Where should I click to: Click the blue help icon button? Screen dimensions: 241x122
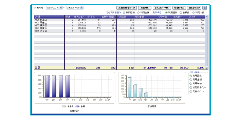coord(204,8)
